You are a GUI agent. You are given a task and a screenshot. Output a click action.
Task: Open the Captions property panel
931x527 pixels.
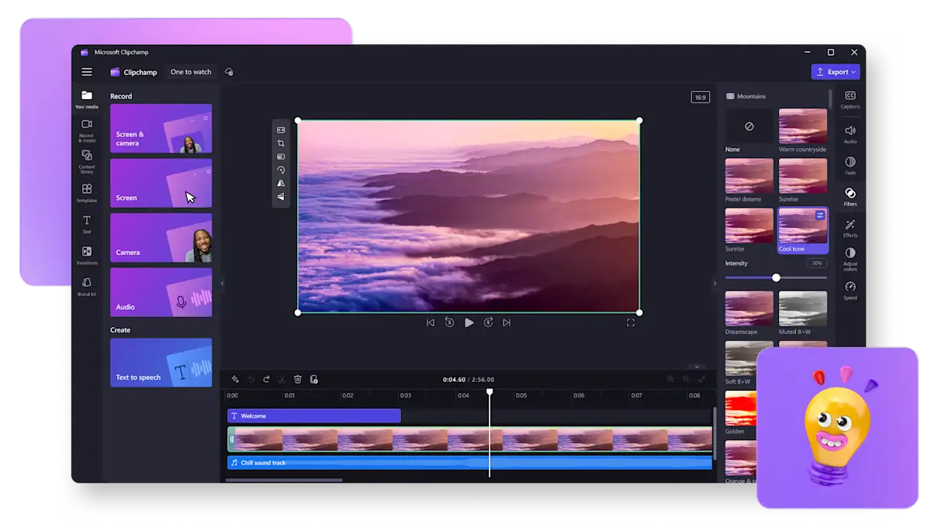click(x=850, y=99)
